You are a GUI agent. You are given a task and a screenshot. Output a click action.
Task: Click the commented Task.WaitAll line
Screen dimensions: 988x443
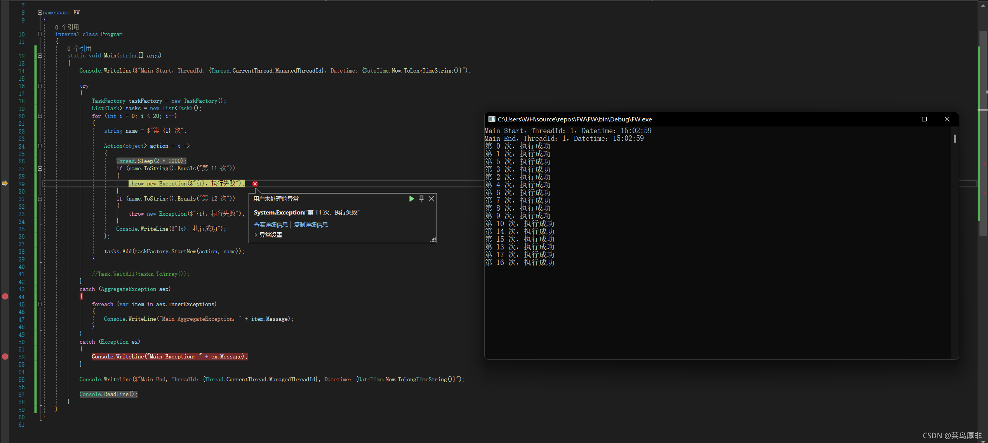pos(141,274)
